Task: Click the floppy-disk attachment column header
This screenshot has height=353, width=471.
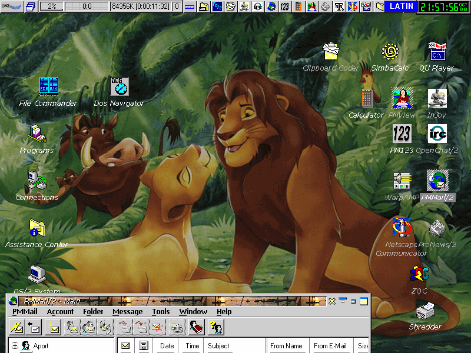Action: point(144,345)
